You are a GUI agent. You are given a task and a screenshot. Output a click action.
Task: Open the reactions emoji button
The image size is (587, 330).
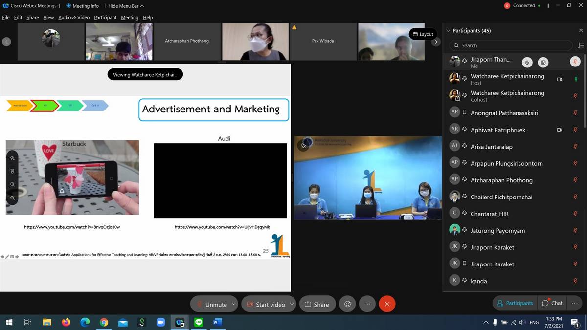point(347,304)
